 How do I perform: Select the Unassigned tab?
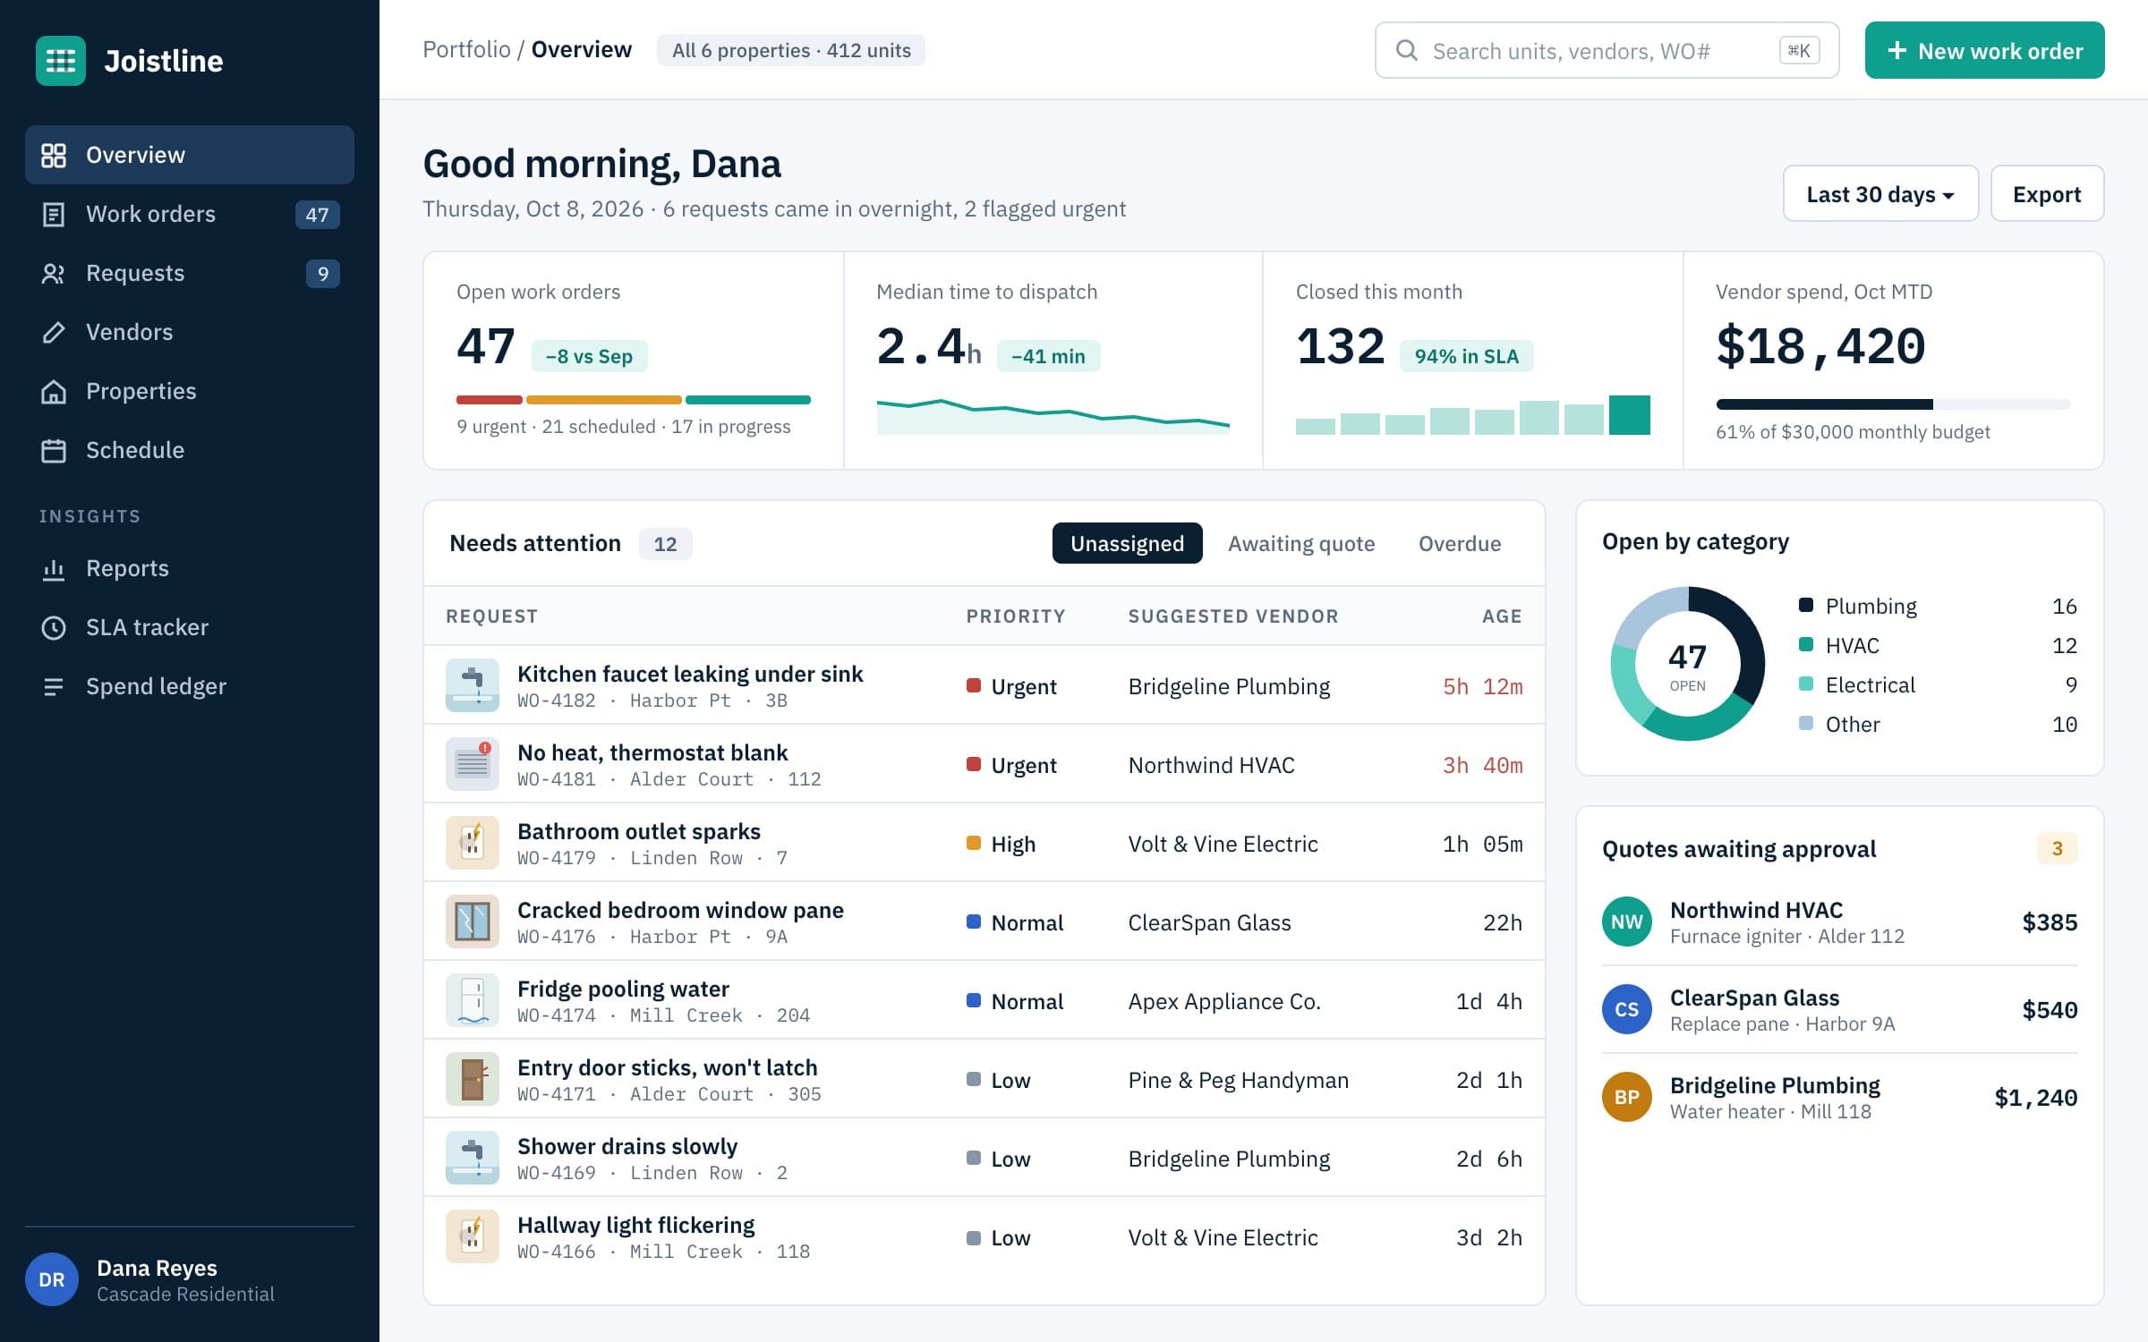(1127, 543)
